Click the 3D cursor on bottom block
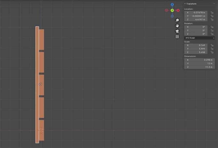This screenshot has width=218, height=148. (x=41, y=130)
